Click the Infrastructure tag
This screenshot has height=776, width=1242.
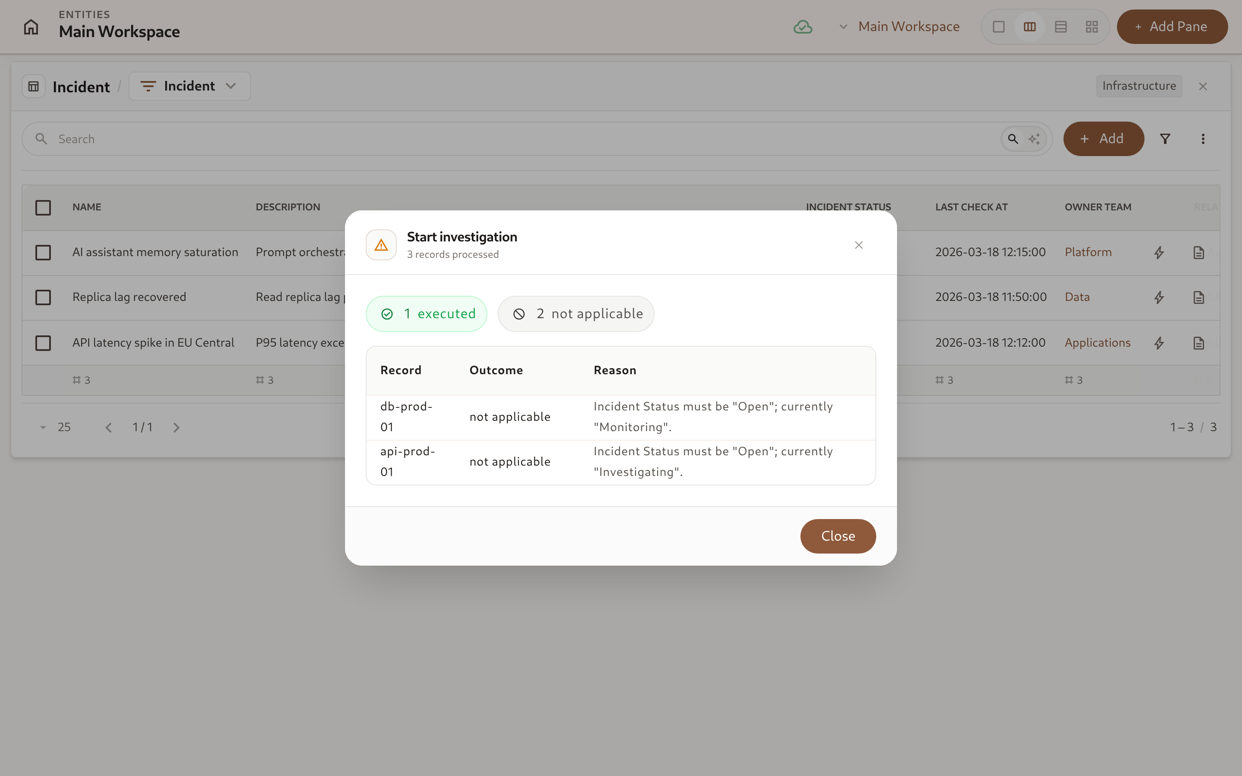(1139, 86)
